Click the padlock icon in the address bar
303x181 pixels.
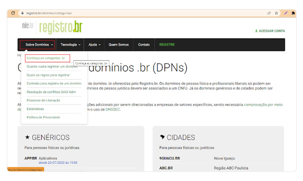23,13
